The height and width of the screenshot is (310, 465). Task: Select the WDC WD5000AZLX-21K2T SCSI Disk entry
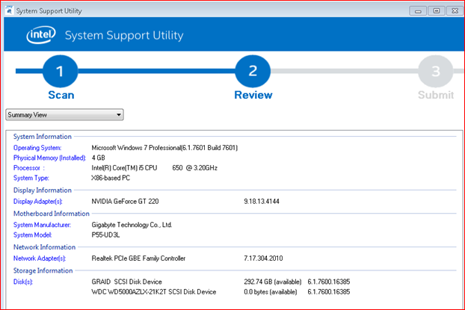153,292
